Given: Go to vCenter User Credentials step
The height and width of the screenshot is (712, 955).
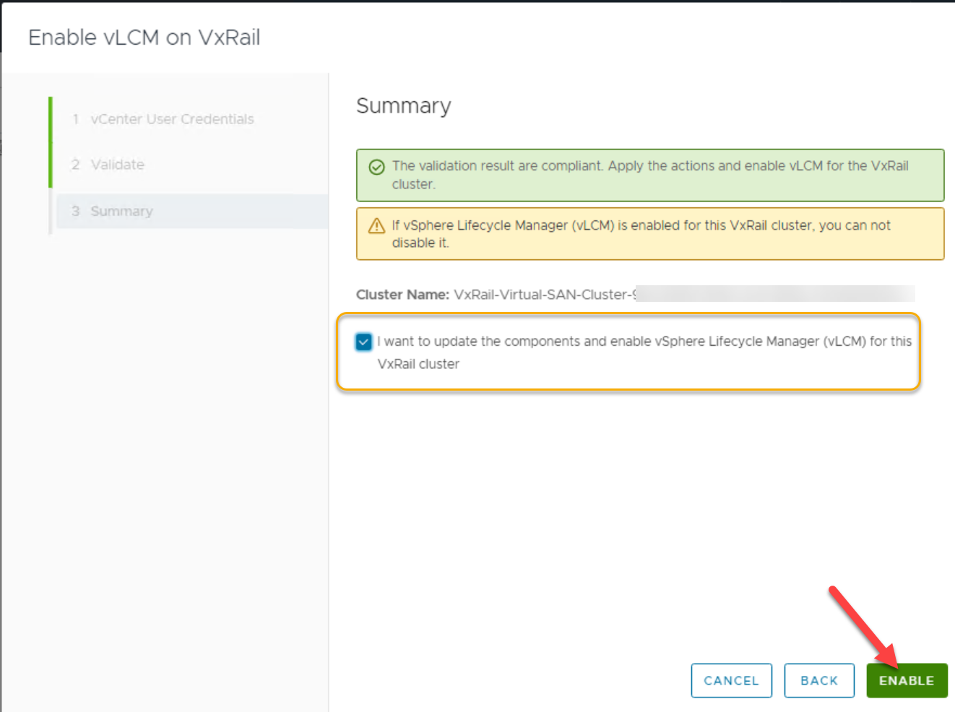Looking at the screenshot, I should tap(172, 119).
